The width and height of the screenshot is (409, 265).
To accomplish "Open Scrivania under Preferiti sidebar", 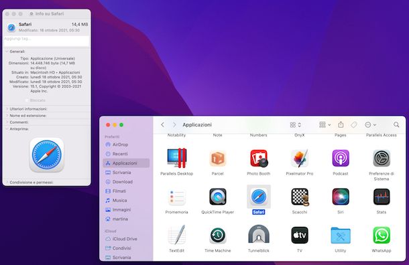I will coord(126,173).
